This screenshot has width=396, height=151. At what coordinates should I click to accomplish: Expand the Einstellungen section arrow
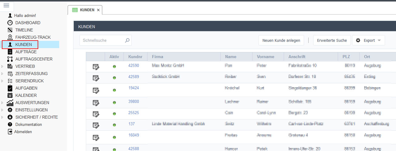click(x=2, y=110)
